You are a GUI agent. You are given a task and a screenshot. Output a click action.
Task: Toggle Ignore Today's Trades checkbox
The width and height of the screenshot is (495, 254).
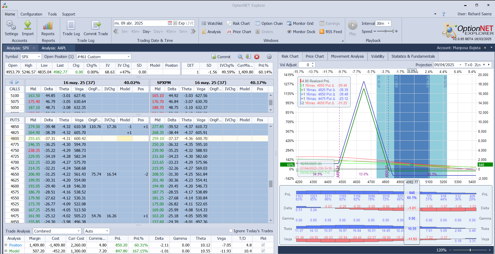231,231
